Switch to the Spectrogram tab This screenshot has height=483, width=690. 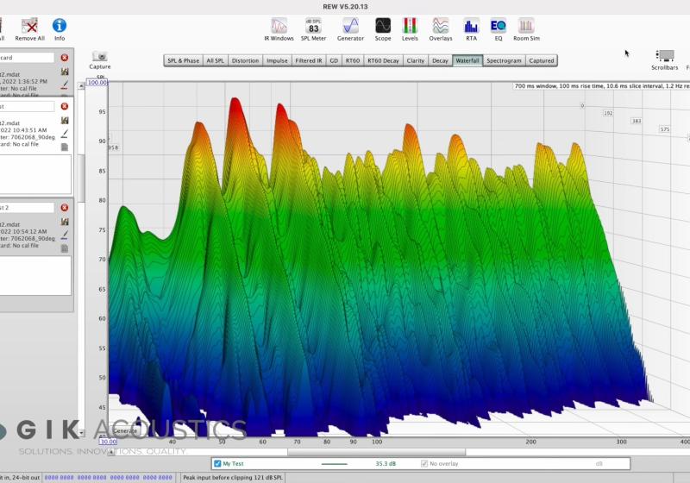(x=504, y=60)
